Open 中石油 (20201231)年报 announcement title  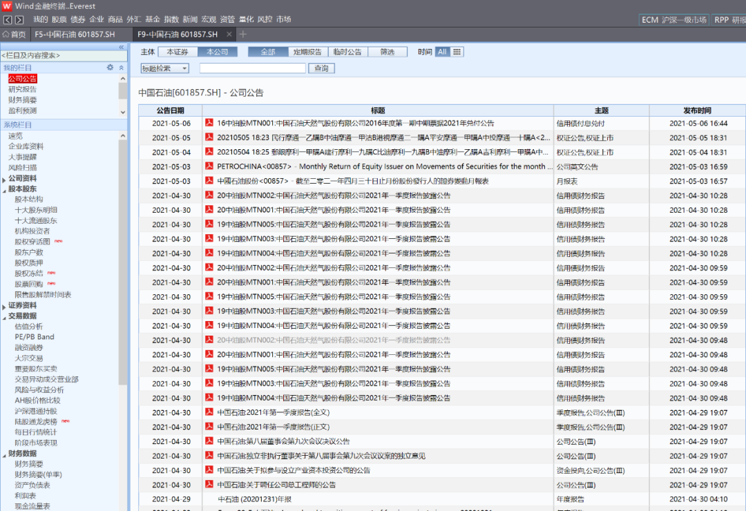(254, 499)
